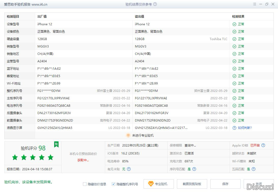Click the 正常 check icon for 蓝牙地址
Screen dimensions: 278x193
point(234,69)
